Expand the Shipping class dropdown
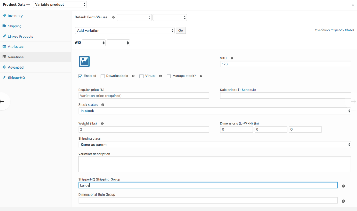The height and width of the screenshot is (211, 357). pyautogui.click(x=214, y=145)
